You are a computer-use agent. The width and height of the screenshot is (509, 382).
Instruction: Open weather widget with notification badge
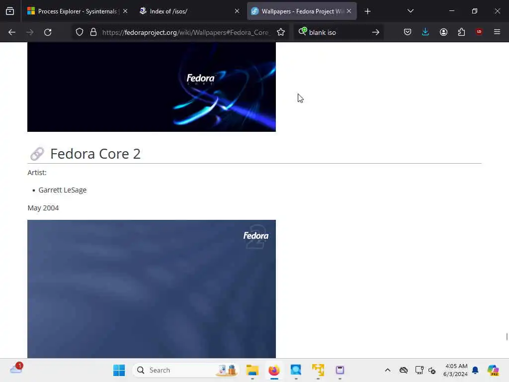click(16, 369)
